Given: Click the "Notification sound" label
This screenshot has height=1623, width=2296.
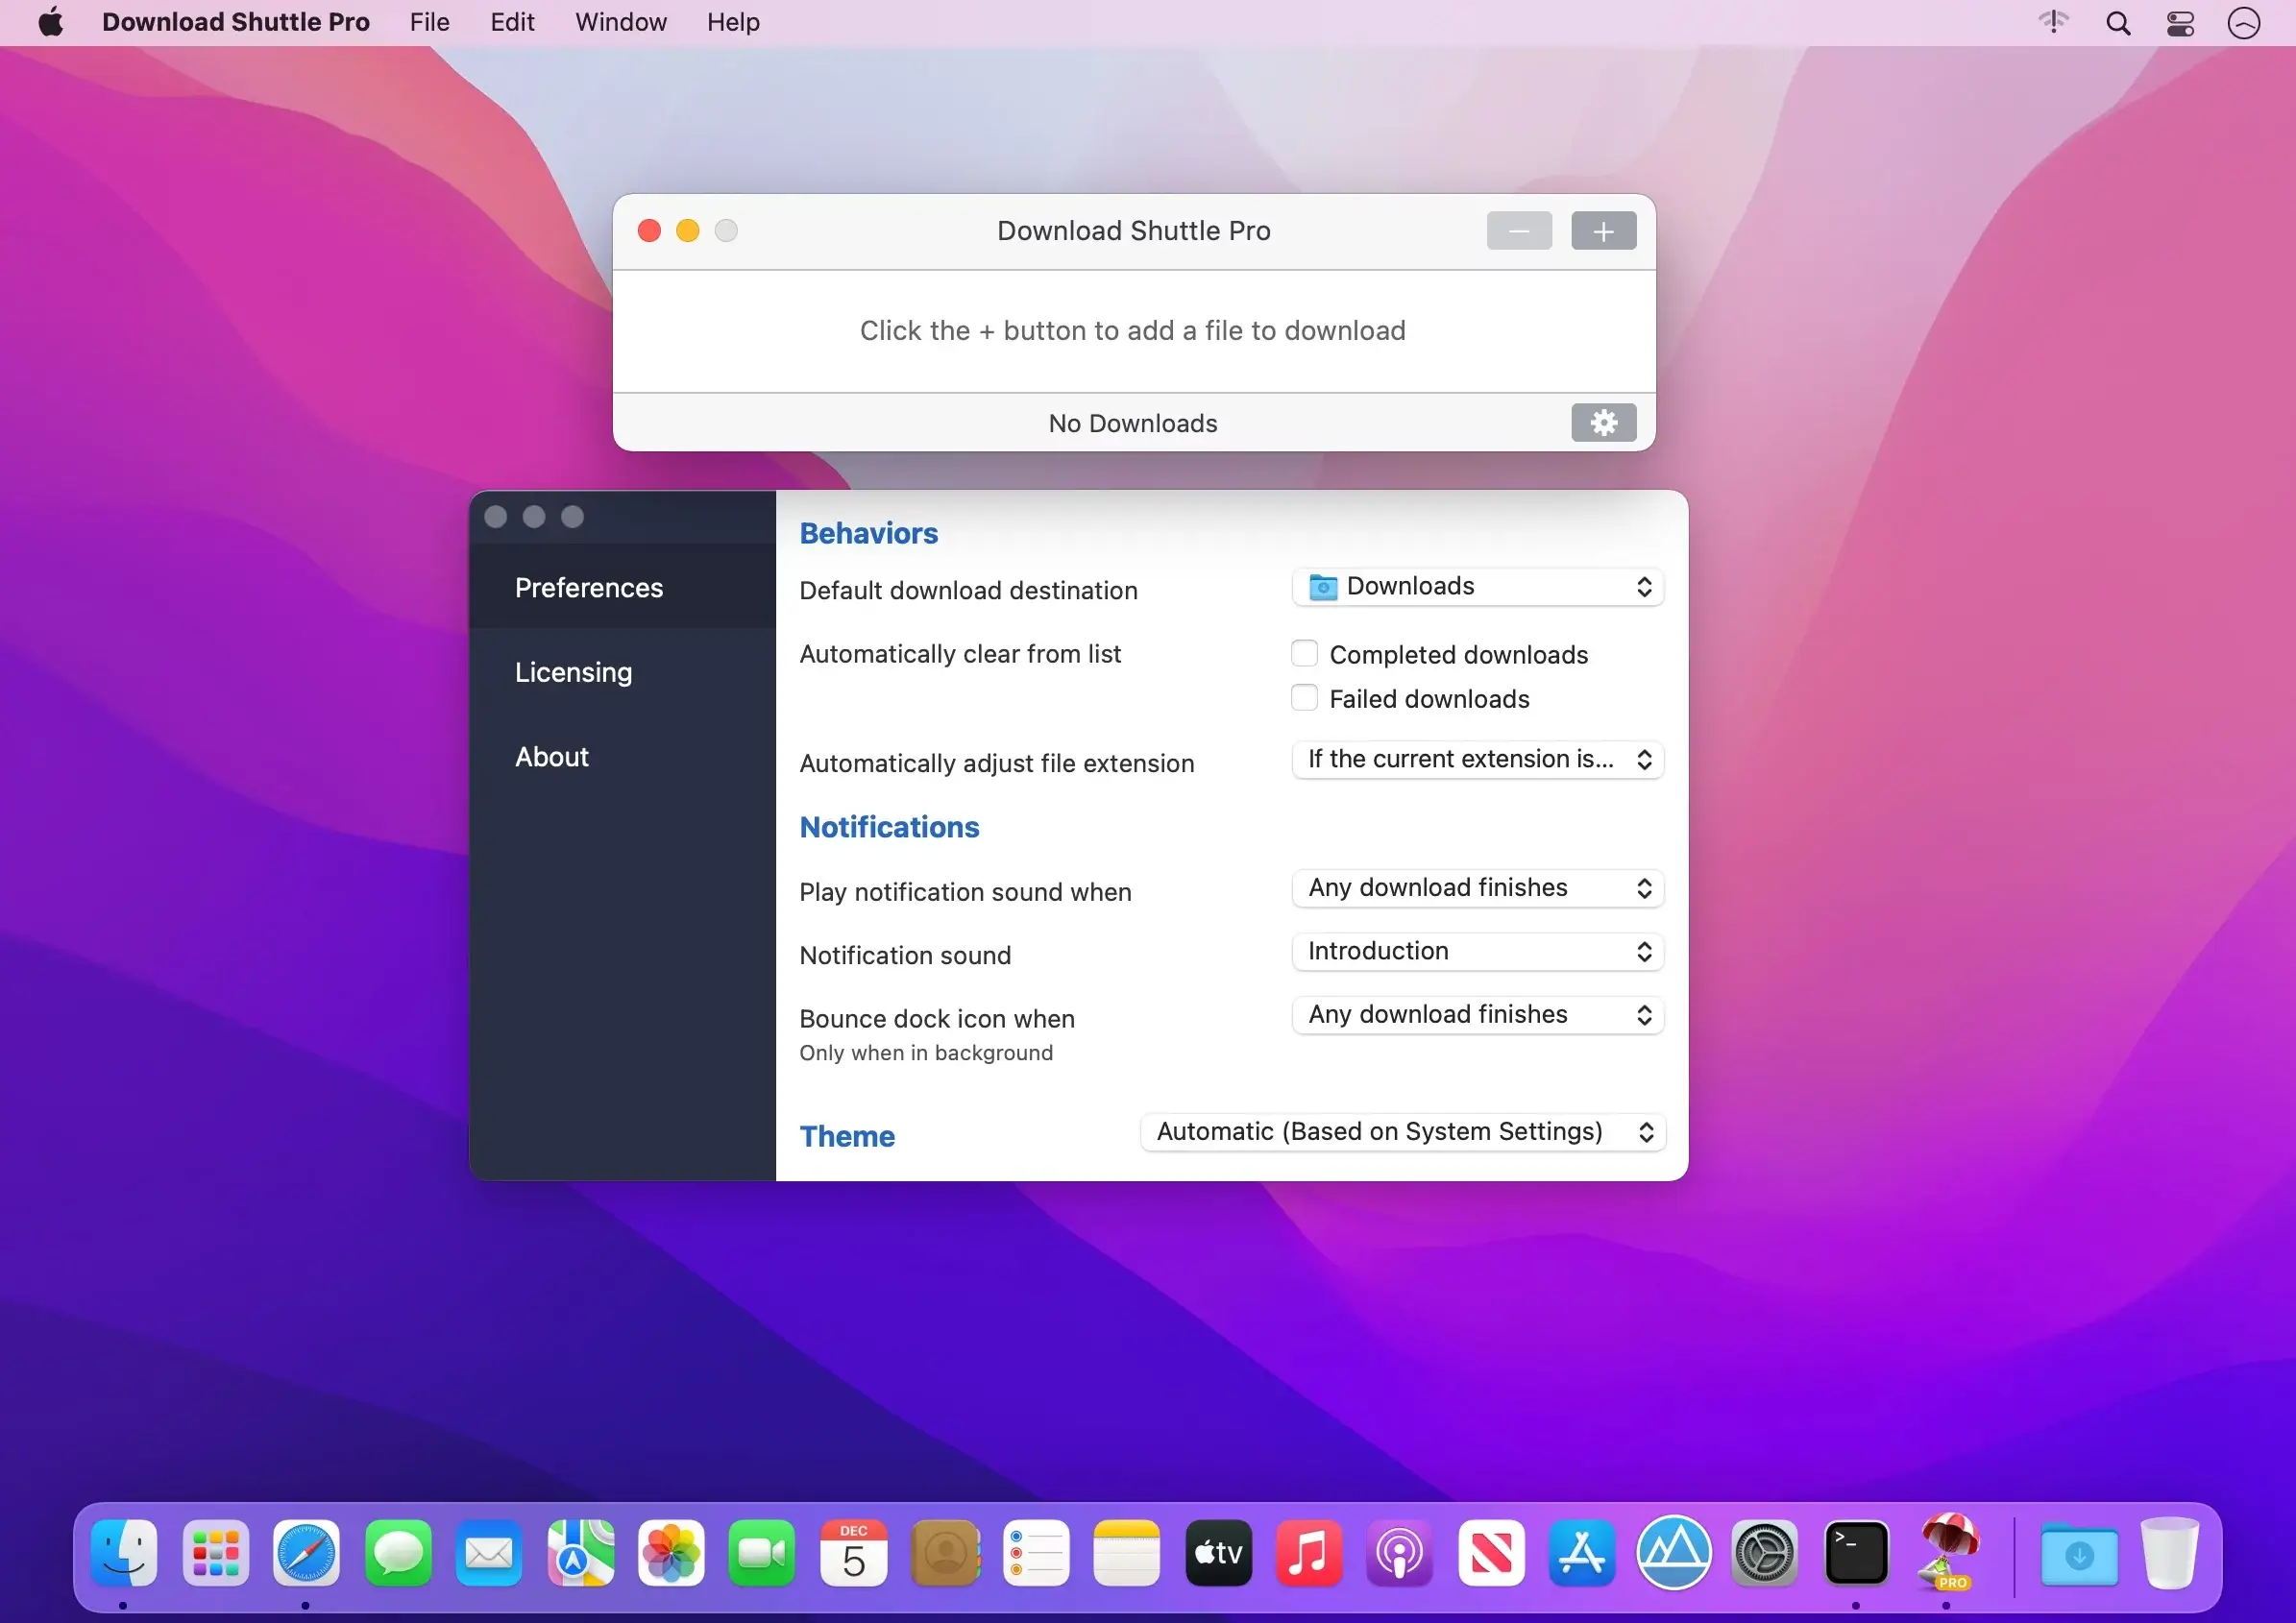Looking at the screenshot, I should (905, 956).
